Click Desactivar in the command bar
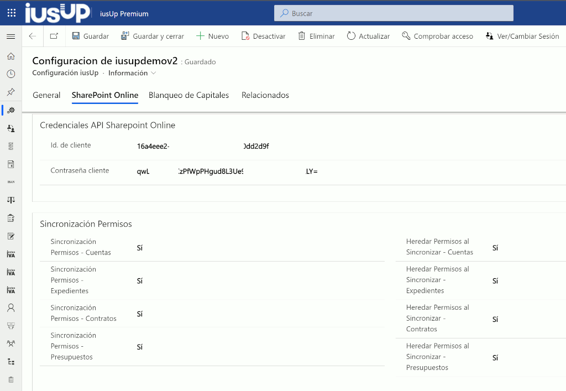Image resolution: width=566 pixels, height=391 pixels. click(x=263, y=36)
